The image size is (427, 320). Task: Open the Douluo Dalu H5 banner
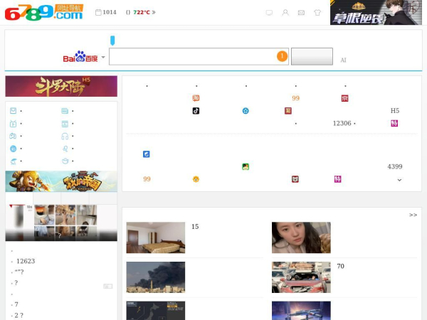coord(61,86)
